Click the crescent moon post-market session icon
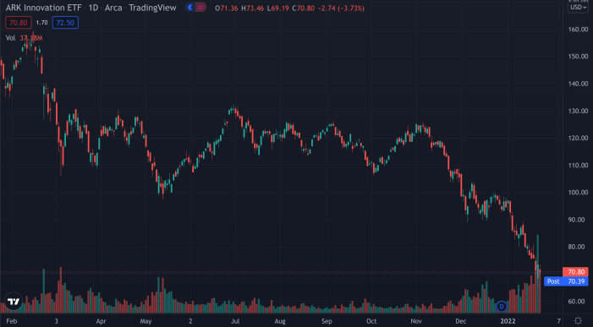Screen dimensions: 593x327 (190, 7)
